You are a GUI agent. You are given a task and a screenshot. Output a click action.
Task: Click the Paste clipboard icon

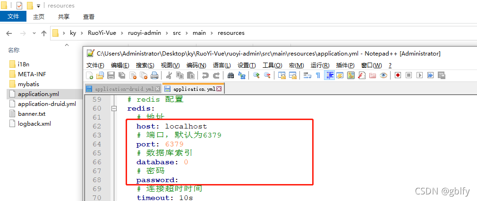click(191, 75)
